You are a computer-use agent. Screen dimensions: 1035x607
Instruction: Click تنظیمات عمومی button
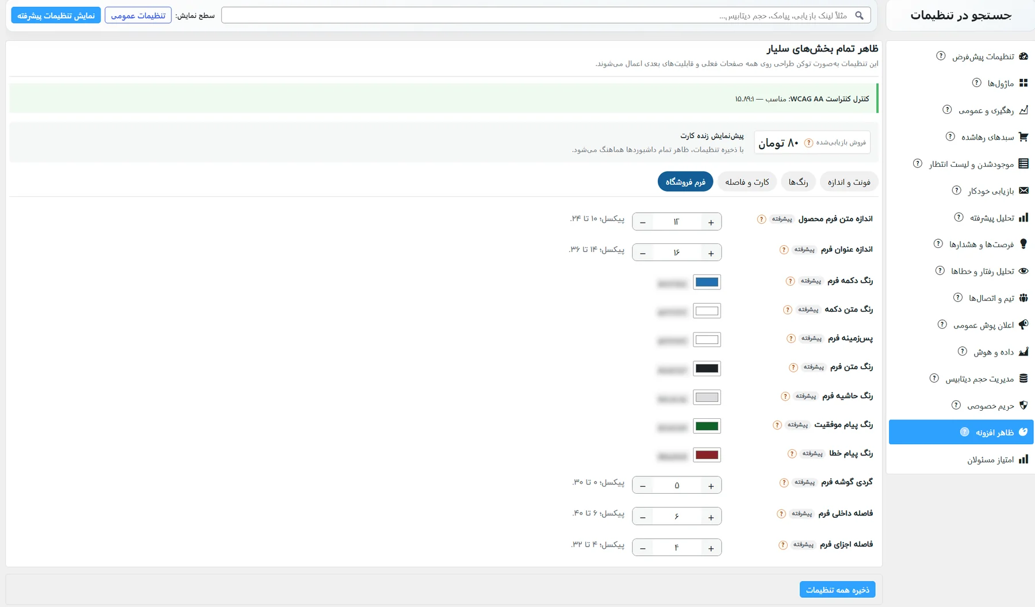[x=138, y=16]
